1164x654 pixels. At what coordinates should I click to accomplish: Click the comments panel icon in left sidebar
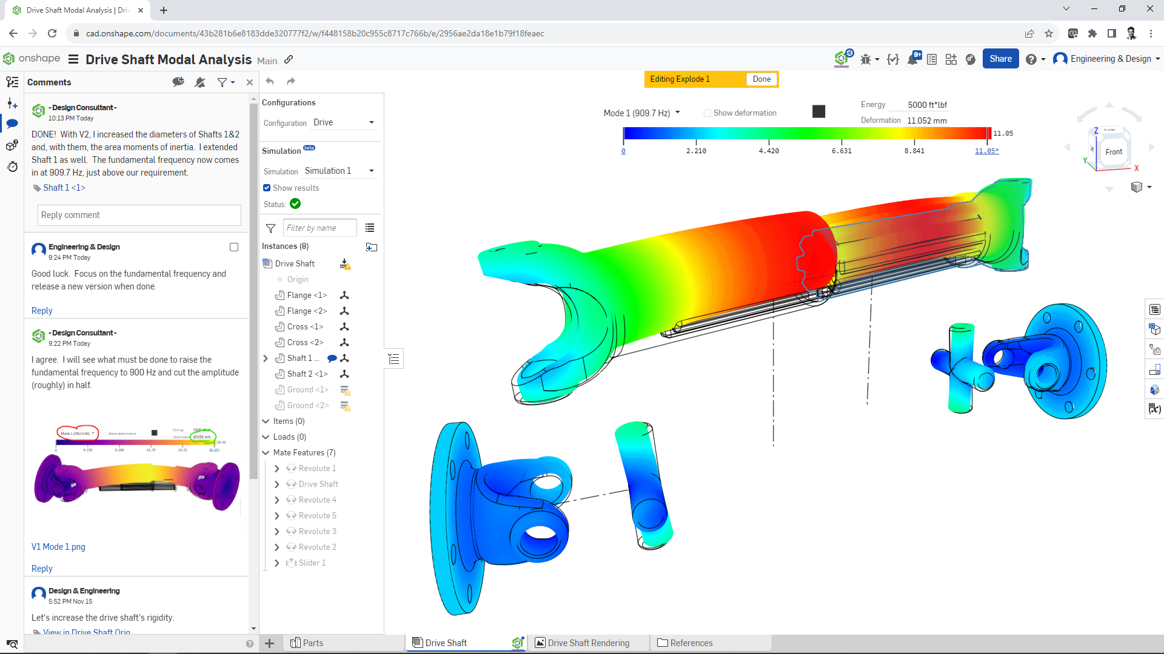pos(12,124)
